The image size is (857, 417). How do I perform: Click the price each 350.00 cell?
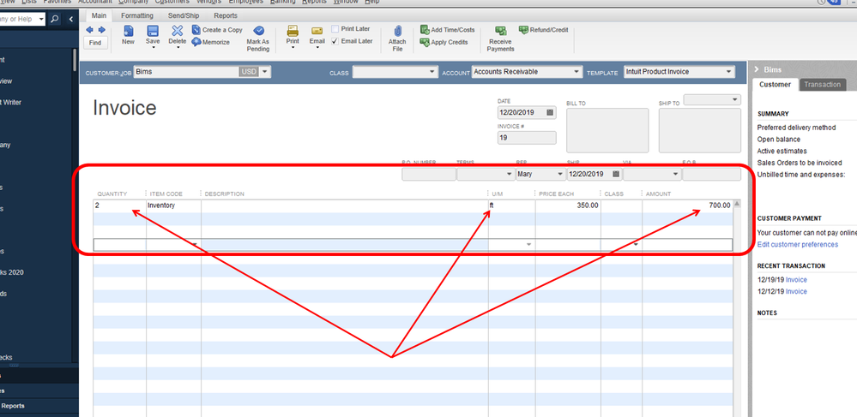click(568, 206)
